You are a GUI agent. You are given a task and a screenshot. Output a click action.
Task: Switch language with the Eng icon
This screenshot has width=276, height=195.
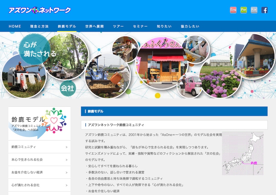tap(233, 10)
